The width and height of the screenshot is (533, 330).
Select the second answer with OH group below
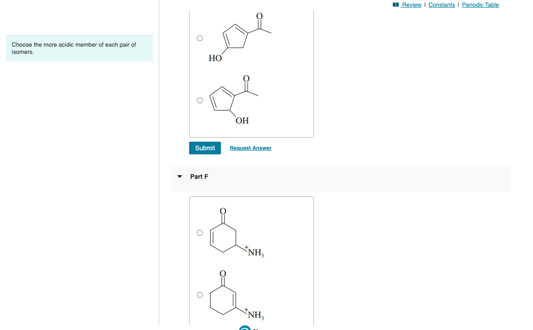200,100
